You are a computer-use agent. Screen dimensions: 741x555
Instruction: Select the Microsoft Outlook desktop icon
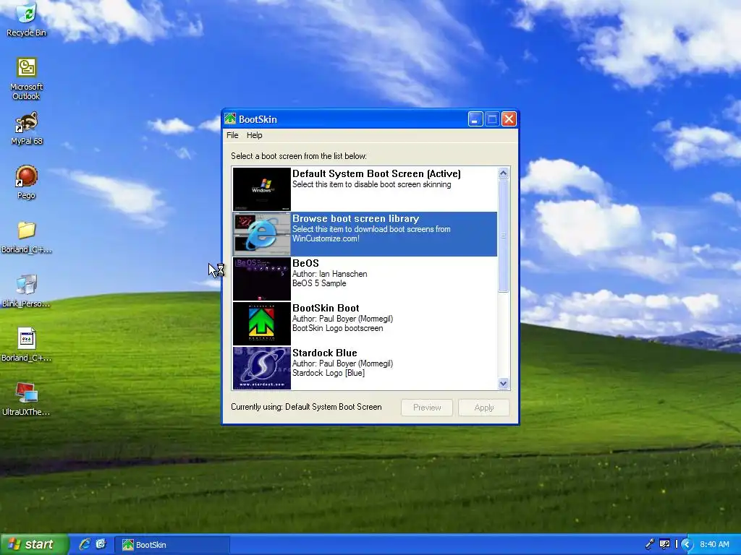[x=26, y=78]
